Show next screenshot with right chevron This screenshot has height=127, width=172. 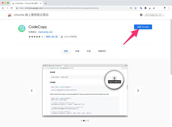point(138,91)
